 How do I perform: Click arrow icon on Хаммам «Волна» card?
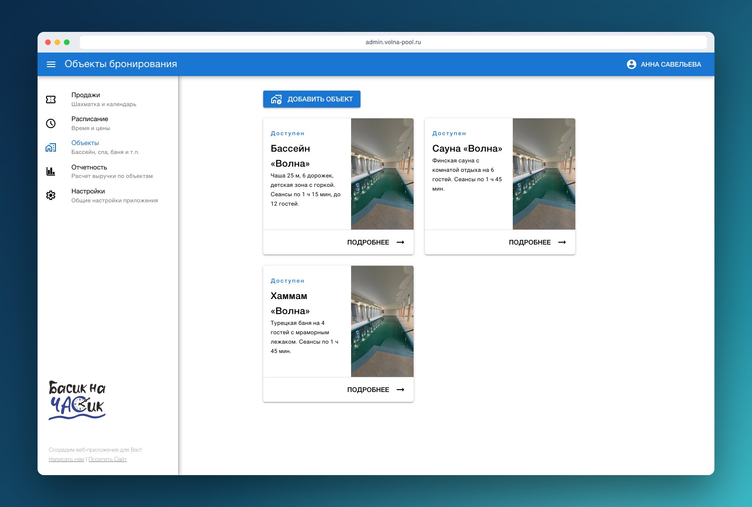(400, 390)
